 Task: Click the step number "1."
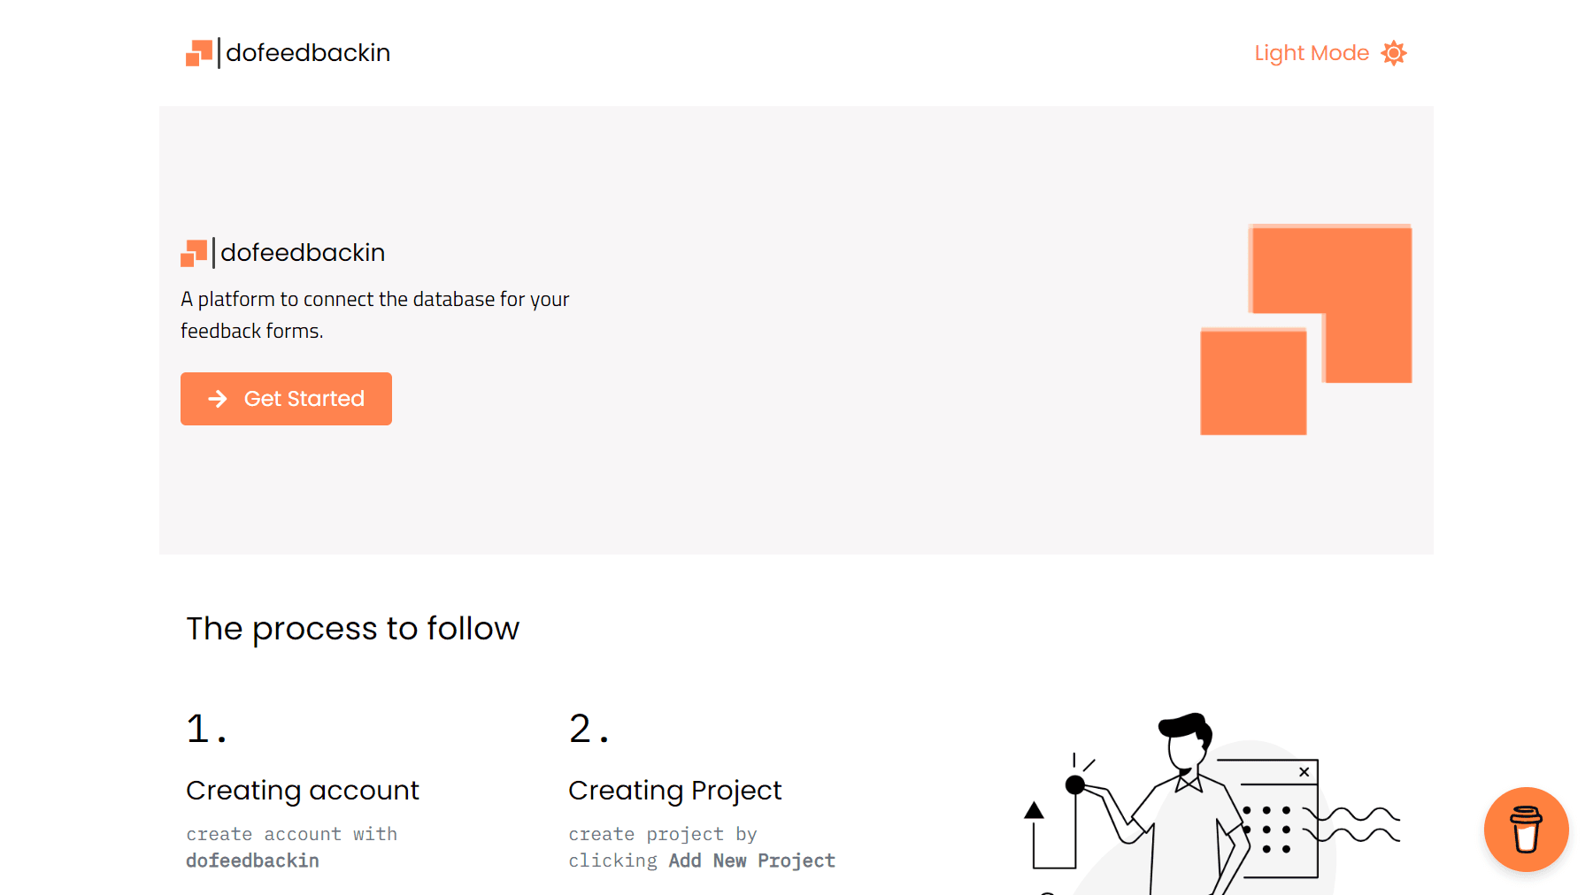206,730
